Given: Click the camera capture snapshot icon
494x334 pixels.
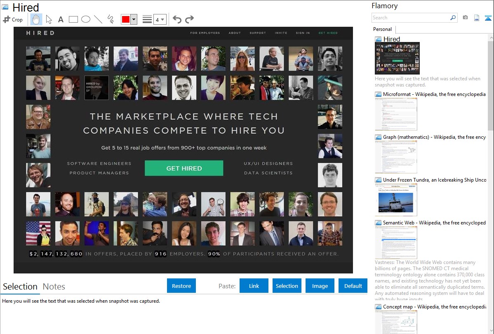Looking at the screenshot, I should point(465,18).
